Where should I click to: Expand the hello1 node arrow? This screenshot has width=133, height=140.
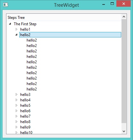[x=16, y=29]
